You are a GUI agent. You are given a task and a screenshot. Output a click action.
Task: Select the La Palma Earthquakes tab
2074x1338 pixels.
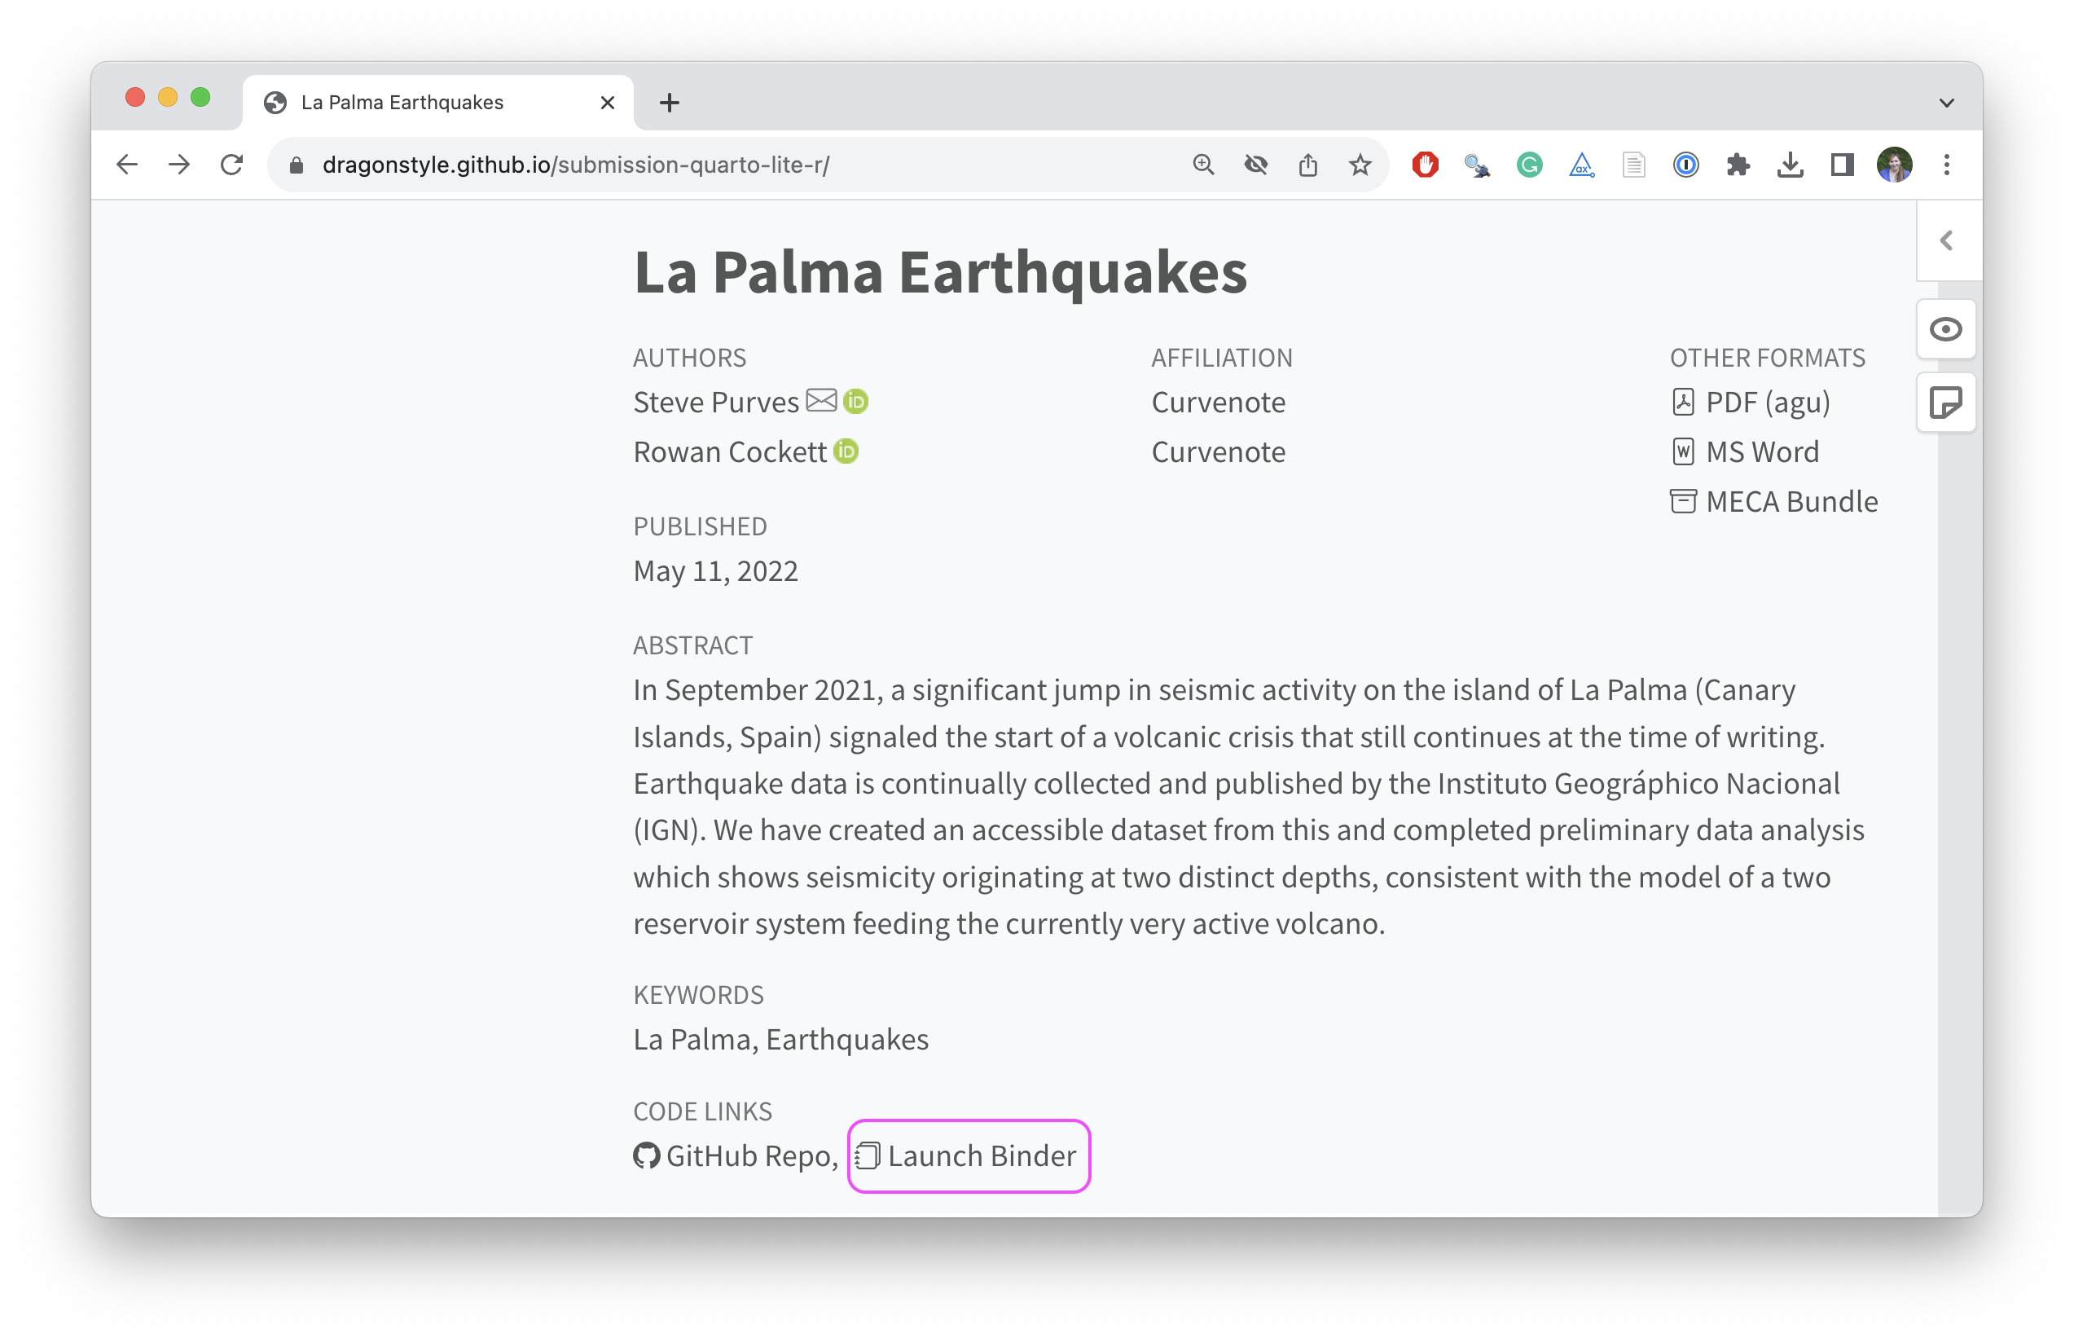coord(402,103)
